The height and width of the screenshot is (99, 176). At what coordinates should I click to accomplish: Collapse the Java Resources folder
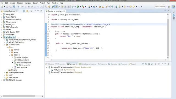point(4,45)
